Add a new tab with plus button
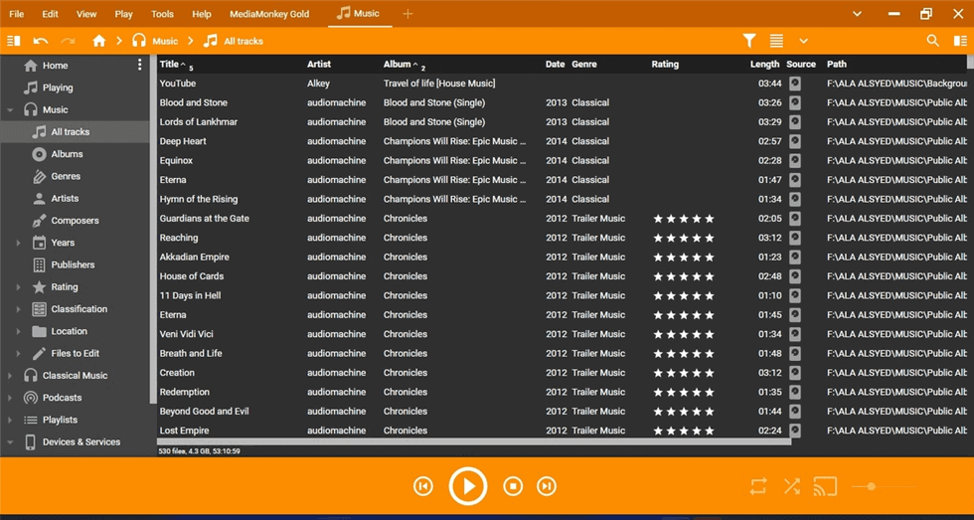Viewport: 974px width, 520px height. pyautogui.click(x=407, y=14)
